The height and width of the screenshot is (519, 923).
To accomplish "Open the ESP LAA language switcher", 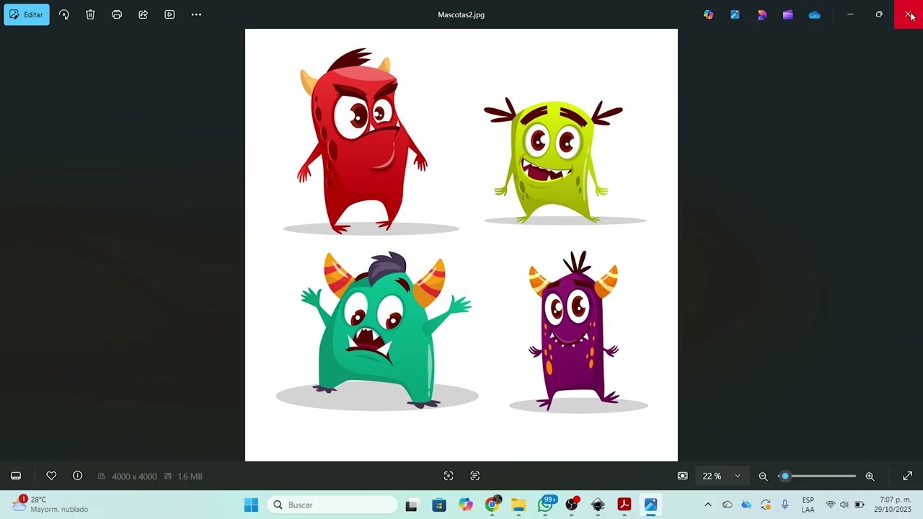I will [808, 505].
